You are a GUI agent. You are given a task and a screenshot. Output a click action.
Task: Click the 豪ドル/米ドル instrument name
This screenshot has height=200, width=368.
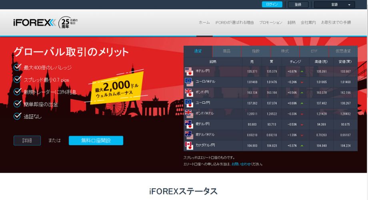click(x=205, y=135)
